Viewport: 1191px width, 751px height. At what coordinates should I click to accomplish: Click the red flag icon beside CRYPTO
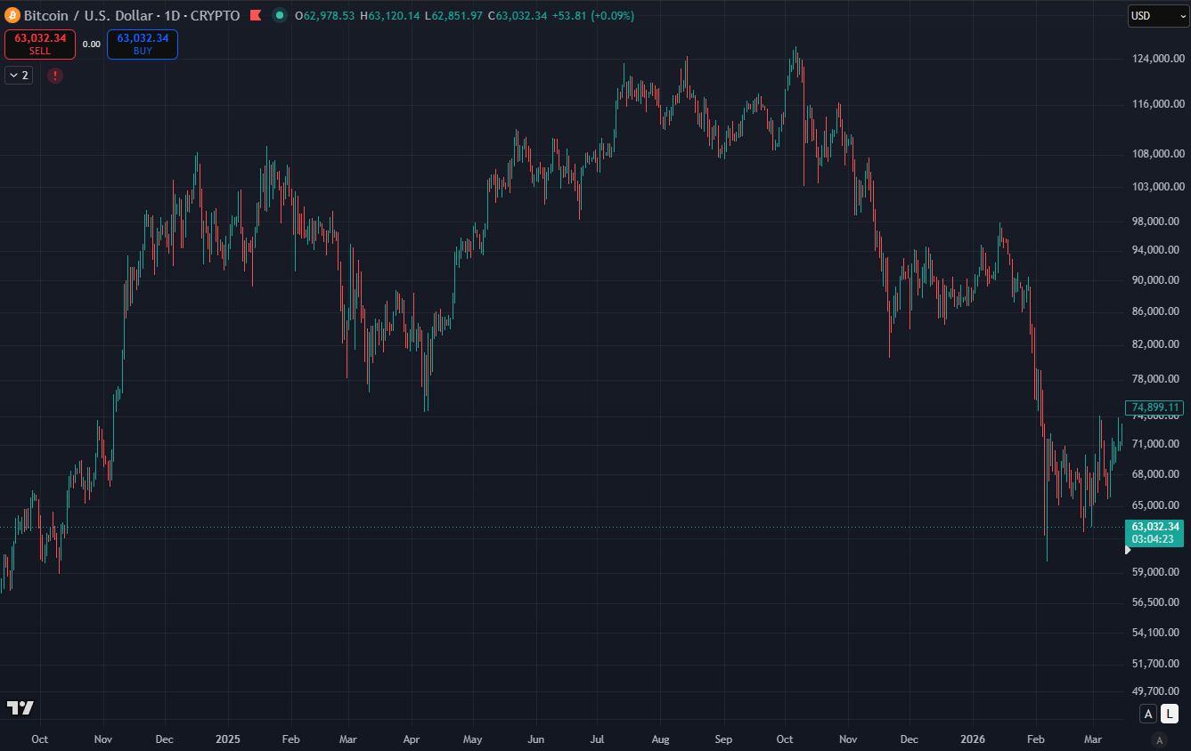[x=256, y=16]
